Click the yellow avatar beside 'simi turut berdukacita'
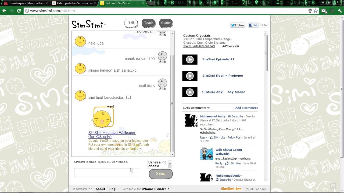Image resolution: width=344 pixels, height=193 pixels. pos(80,96)
